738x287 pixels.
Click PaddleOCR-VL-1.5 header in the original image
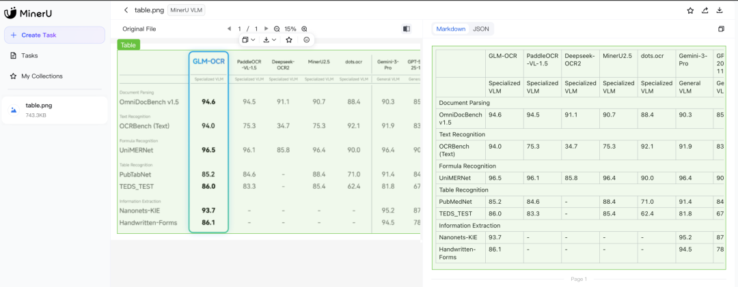(249, 64)
